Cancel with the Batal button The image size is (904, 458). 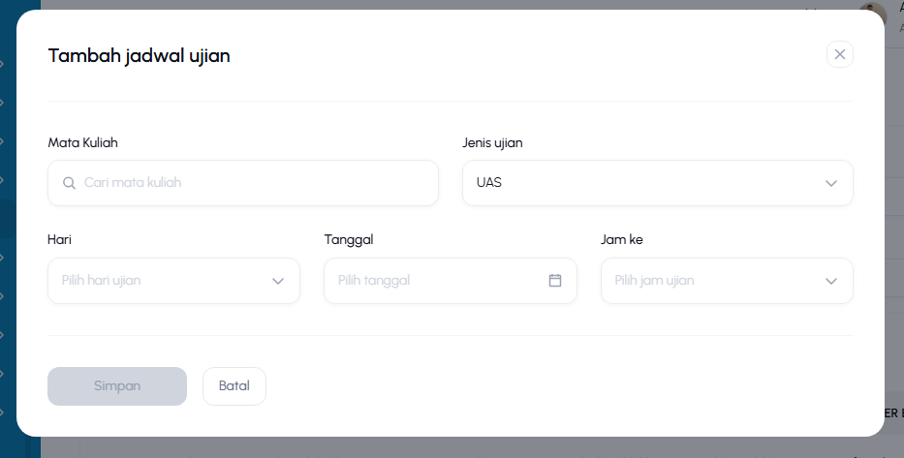[x=234, y=386]
